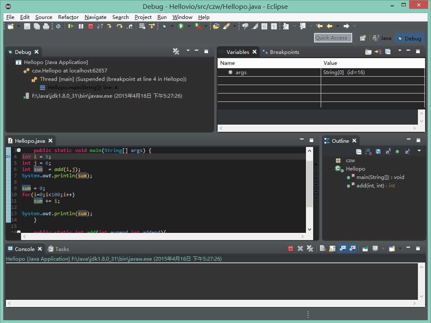
Task: Collapse Hellopo [Java Application] tree node
Action: 11,62
